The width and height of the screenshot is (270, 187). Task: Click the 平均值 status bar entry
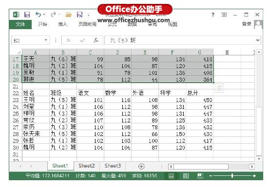coord(48,176)
